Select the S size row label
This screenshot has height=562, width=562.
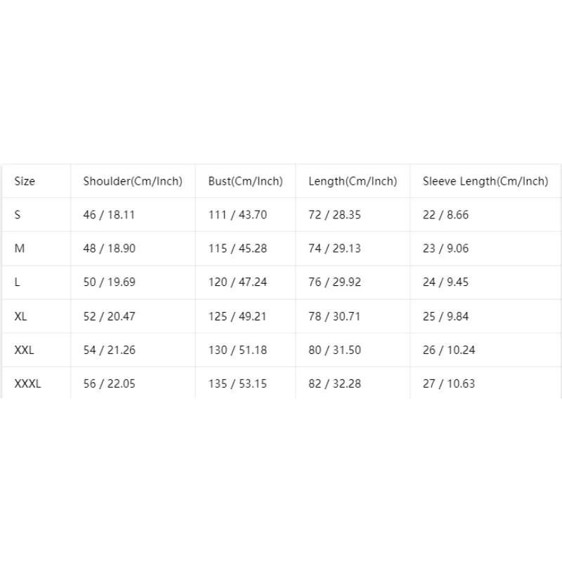[18, 215]
